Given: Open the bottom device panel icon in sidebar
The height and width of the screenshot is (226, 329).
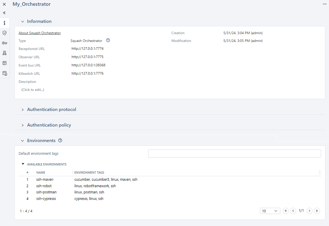Looking at the screenshot, I should [x=5, y=73].
